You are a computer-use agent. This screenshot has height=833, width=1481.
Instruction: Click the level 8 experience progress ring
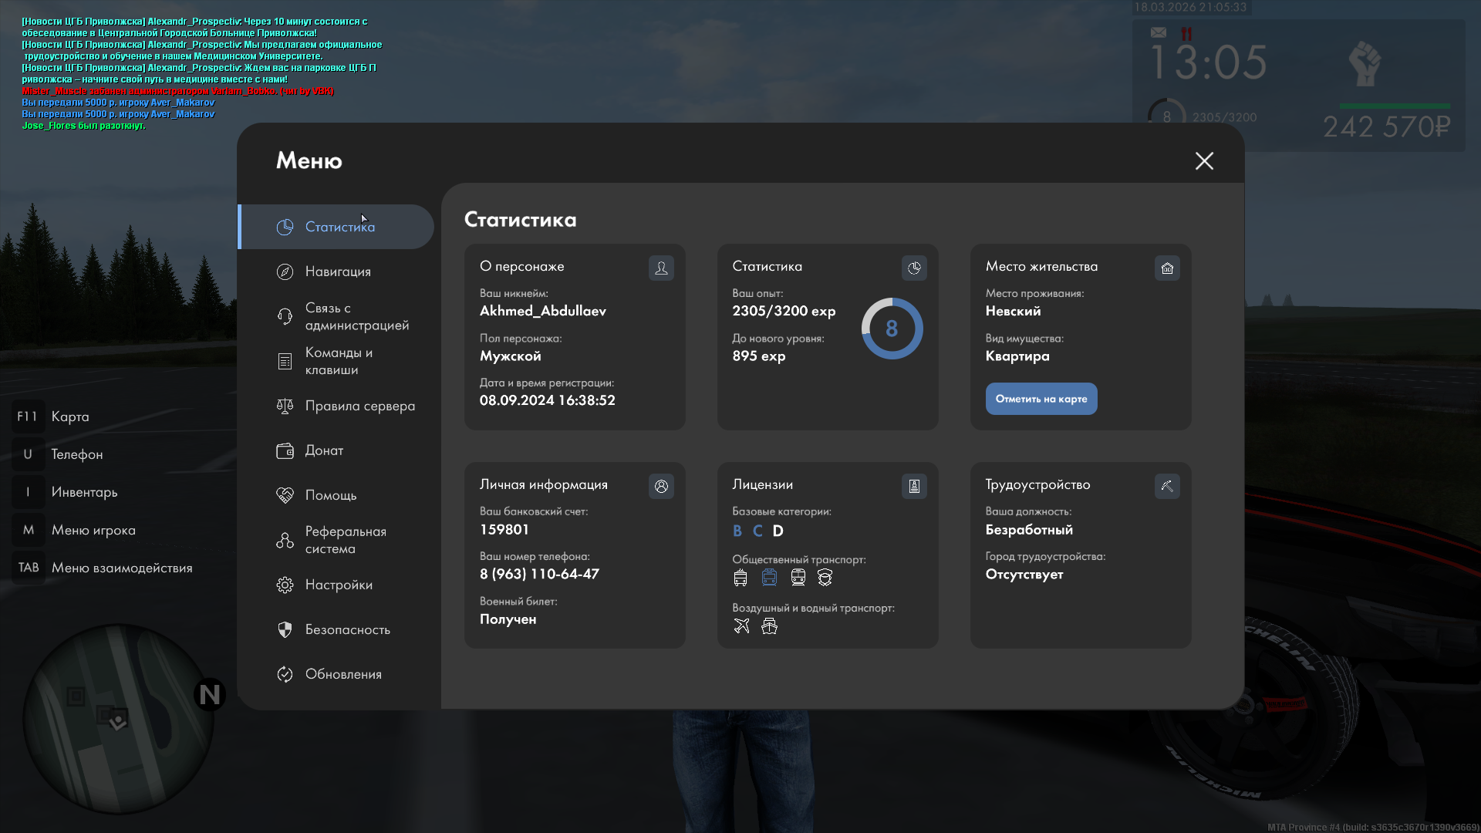[892, 329]
